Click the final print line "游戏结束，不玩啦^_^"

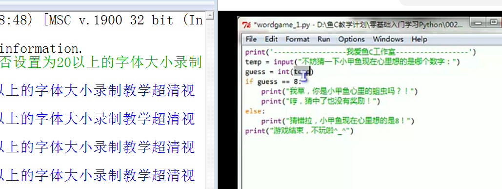point(300,131)
